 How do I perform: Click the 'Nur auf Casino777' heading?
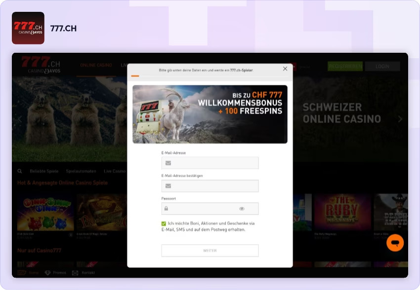click(40, 251)
